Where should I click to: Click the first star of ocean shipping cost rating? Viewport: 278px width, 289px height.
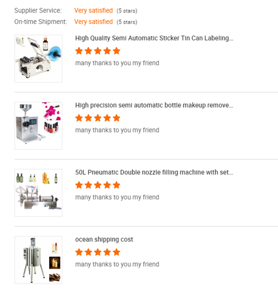(79, 252)
